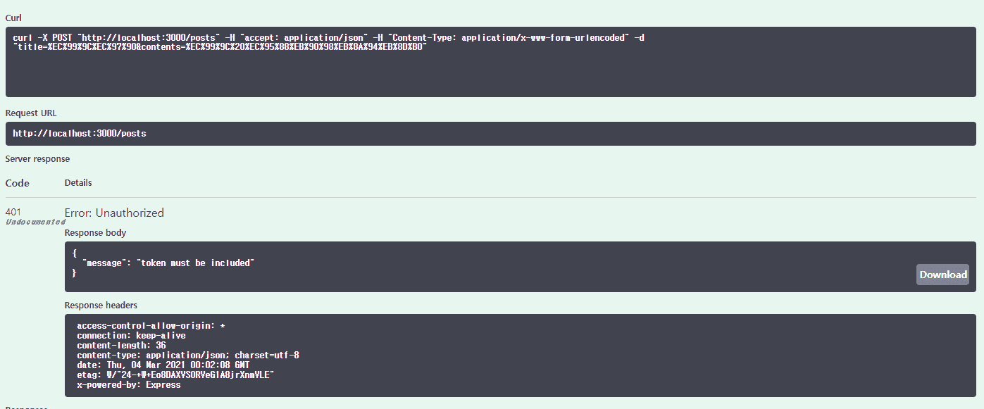Click the "token must be included" message line

tap(168, 263)
